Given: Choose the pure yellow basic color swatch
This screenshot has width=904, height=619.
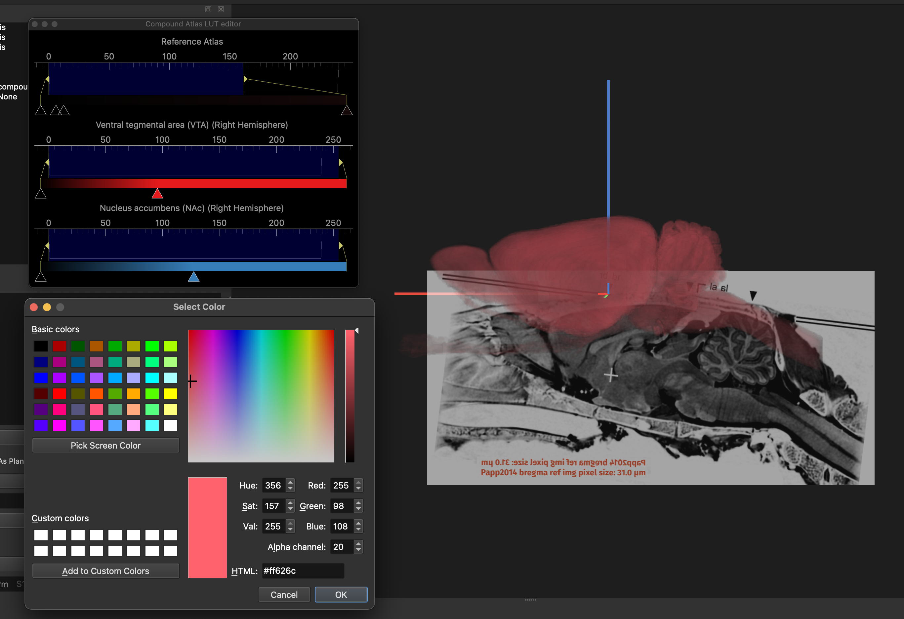Looking at the screenshot, I should coord(170,394).
